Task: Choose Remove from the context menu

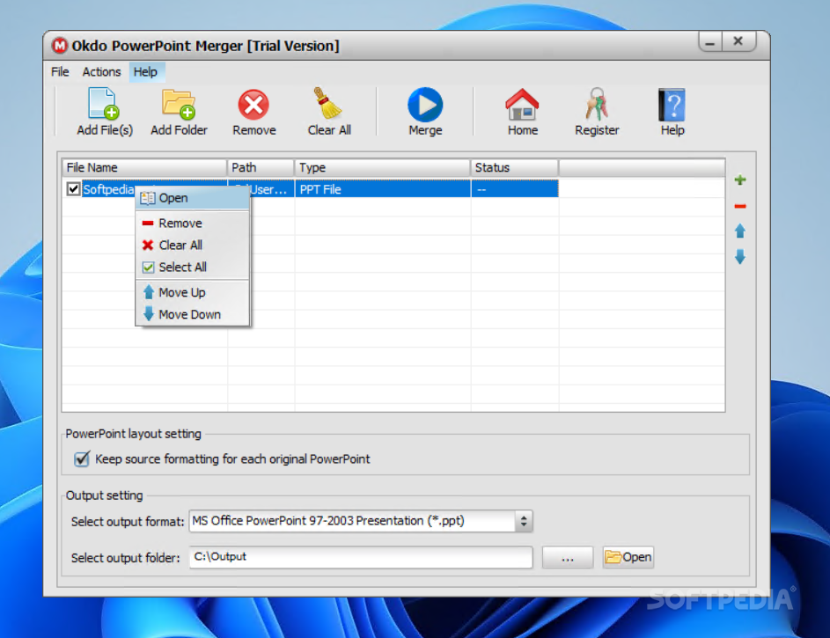Action: pos(192,224)
